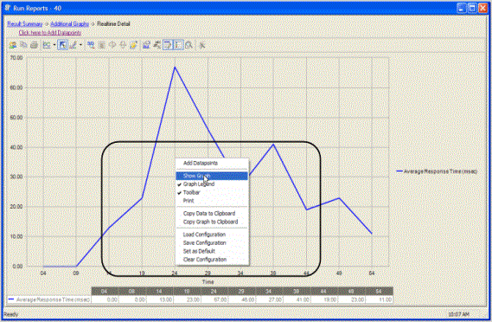
Task: Open the pen color tool dropdown arrow
Action: 80,45
